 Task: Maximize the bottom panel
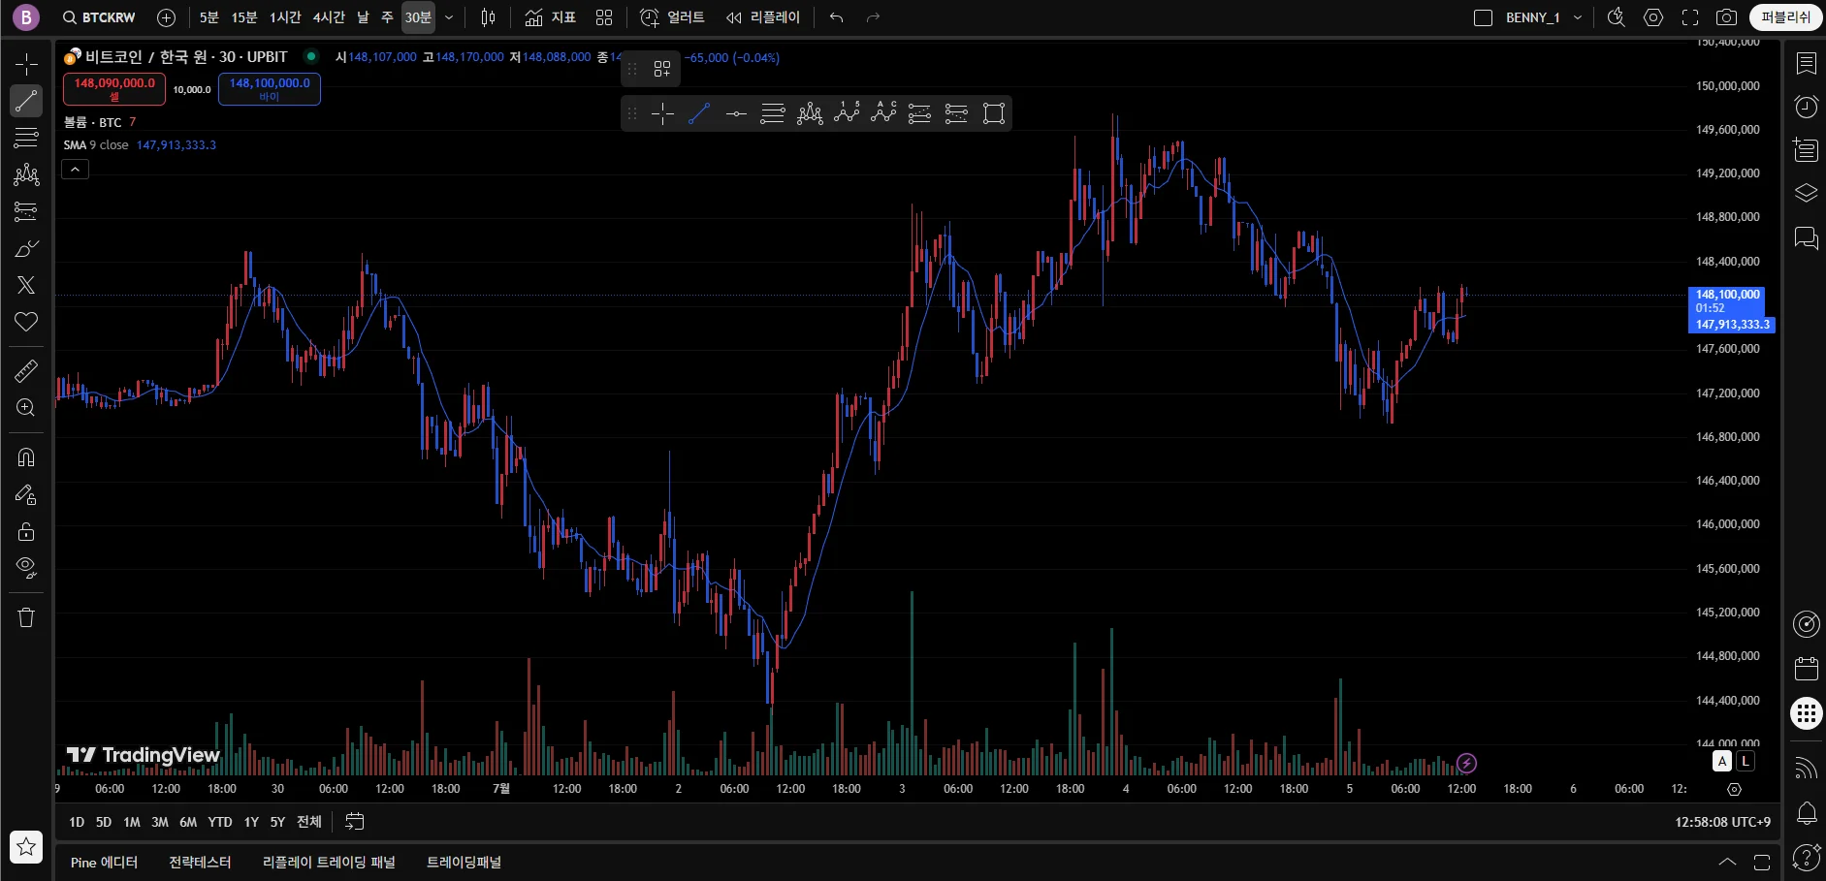click(1762, 862)
